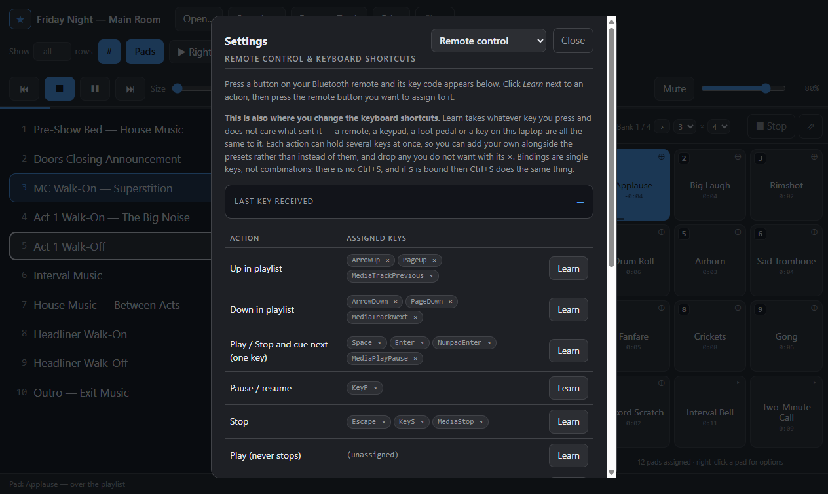Open the Remote control settings section dropdown
This screenshot has height=494, width=828.
[489, 41]
